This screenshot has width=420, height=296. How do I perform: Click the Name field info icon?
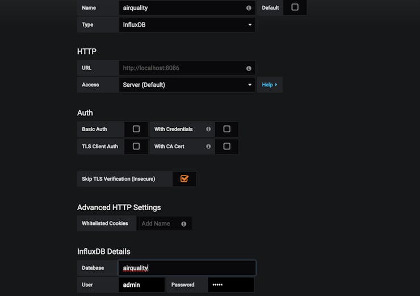[249, 8]
